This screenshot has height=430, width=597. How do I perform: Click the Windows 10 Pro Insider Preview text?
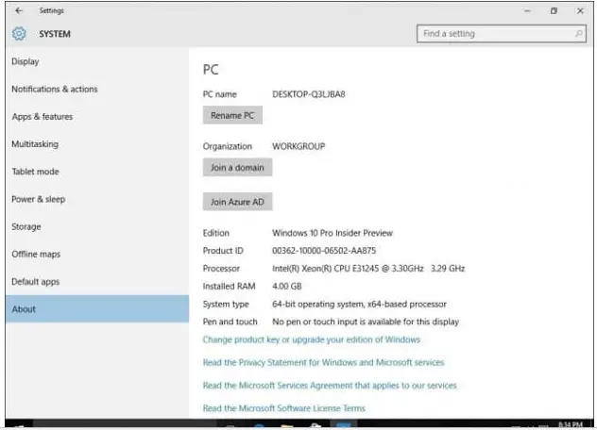[333, 233]
